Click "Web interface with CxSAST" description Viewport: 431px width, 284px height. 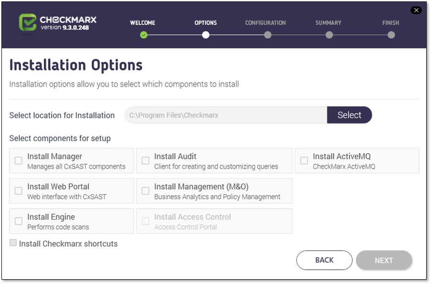pyautogui.click(x=67, y=197)
